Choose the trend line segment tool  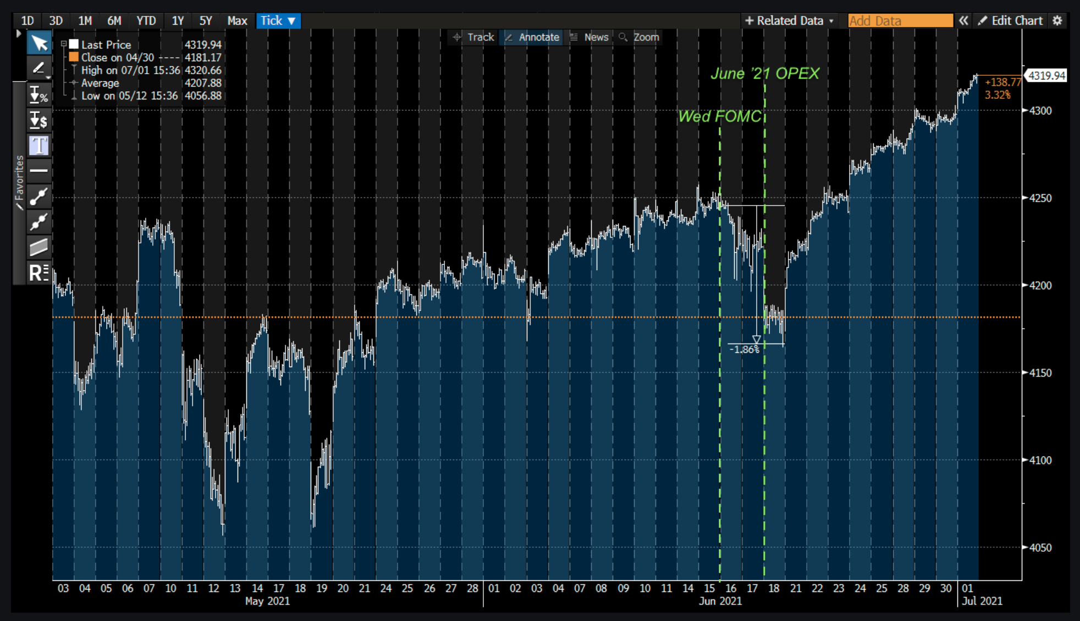tap(39, 196)
